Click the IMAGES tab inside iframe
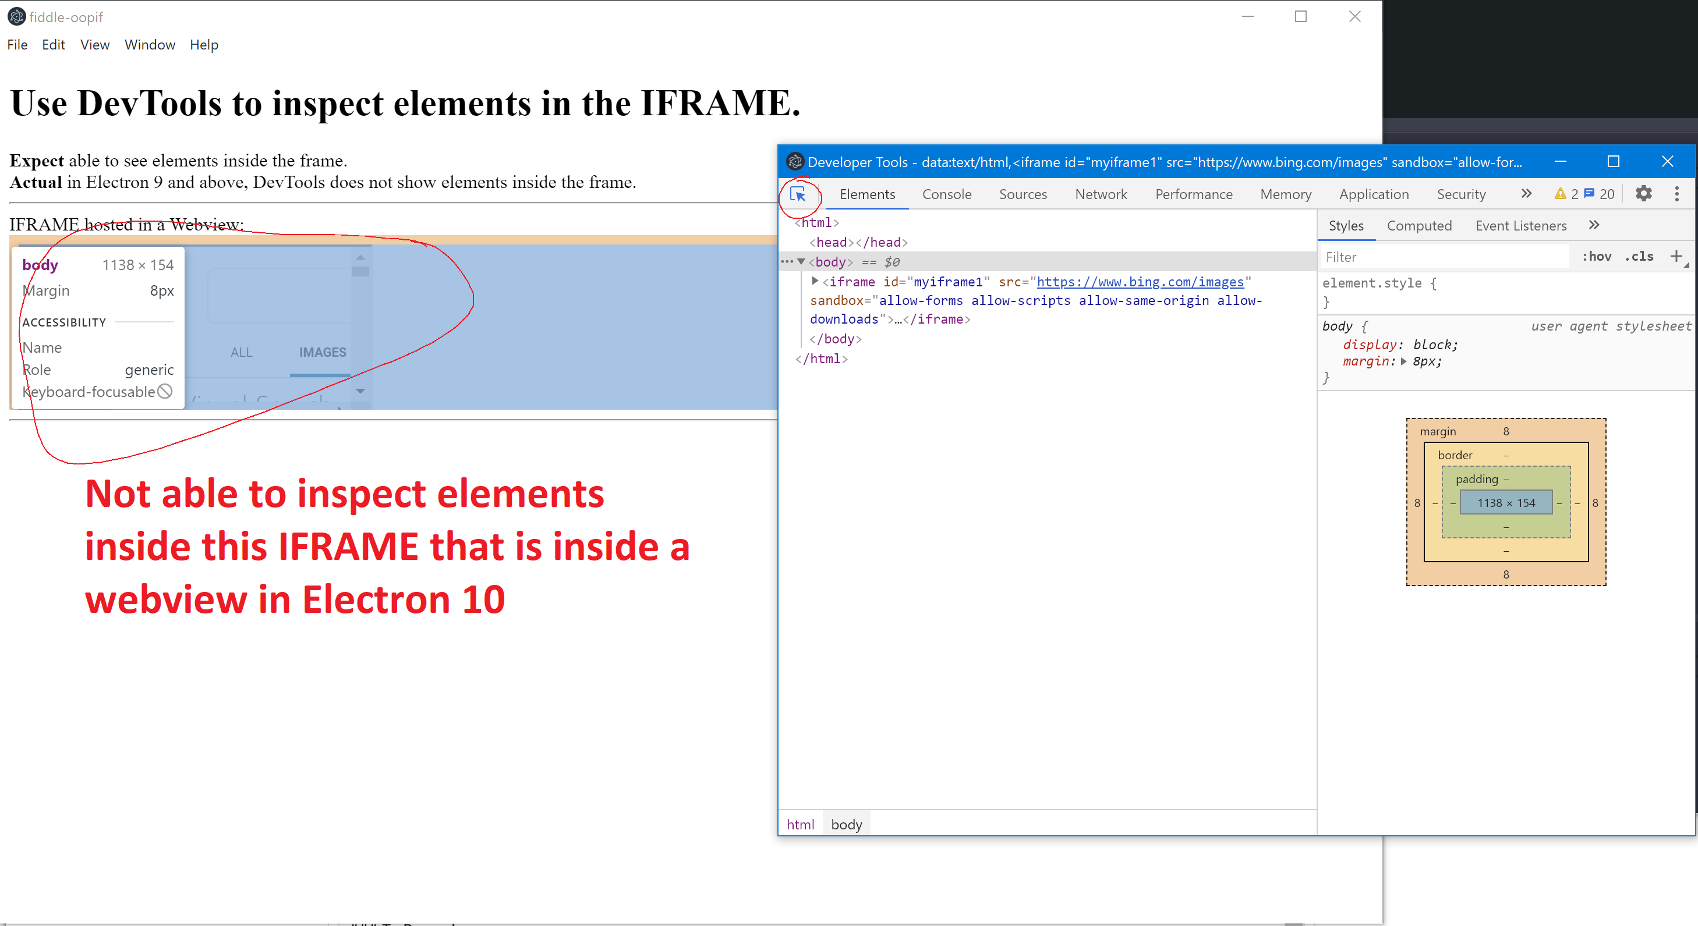1698x926 pixels. (323, 352)
